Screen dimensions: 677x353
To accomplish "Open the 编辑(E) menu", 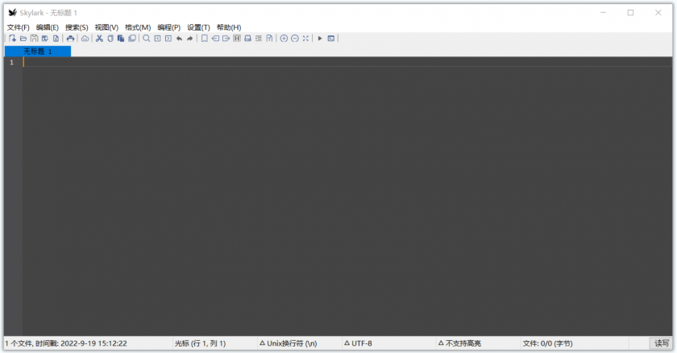I will pyautogui.click(x=48, y=27).
